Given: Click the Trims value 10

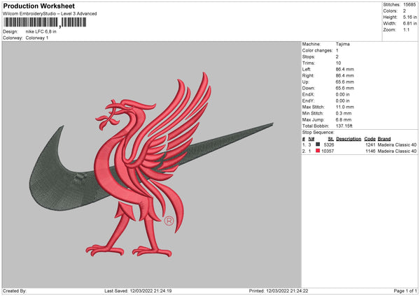Looking at the screenshot, I should (x=338, y=63).
